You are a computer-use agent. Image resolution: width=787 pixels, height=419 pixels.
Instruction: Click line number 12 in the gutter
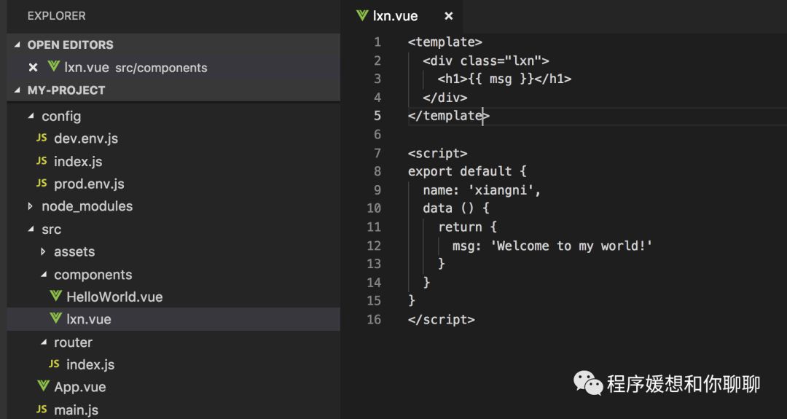[374, 246]
